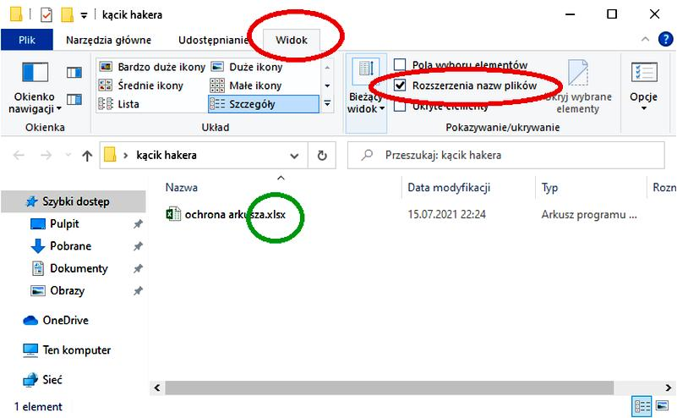
Task: Select Bardzo duże ikony layout
Action: (x=152, y=67)
